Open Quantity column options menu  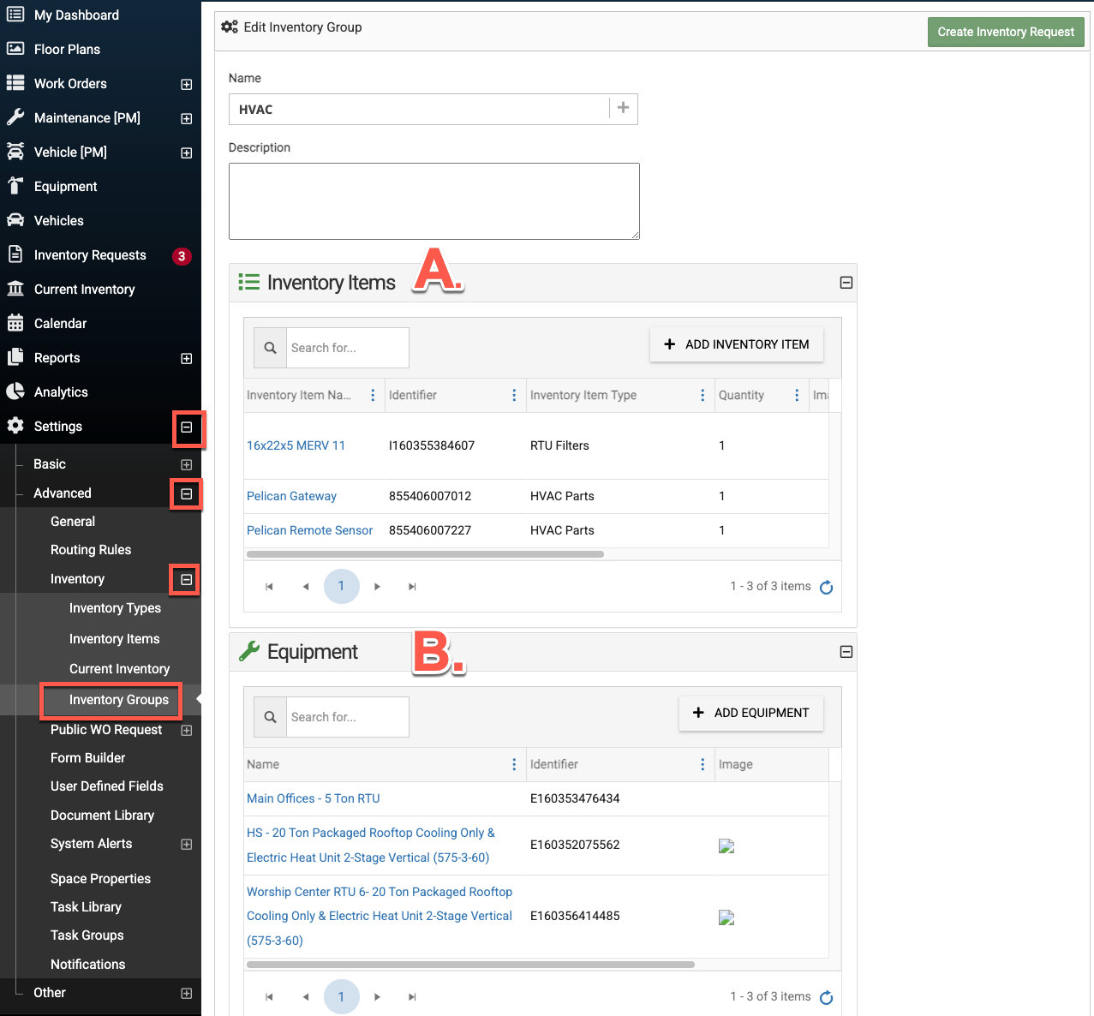797,395
